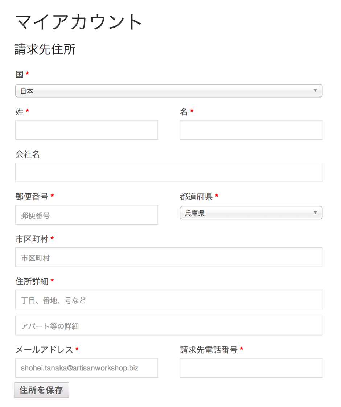Image resolution: width=341 pixels, height=407 pixels.
Task: Focus the メールアドレス email field
Action: pyautogui.click(x=87, y=368)
